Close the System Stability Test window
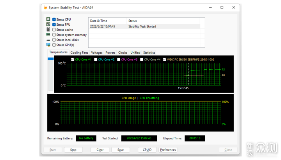The image size is (281, 160). click(233, 7)
